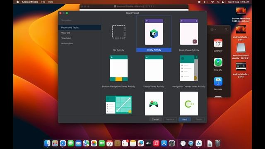Click the battery status icon

(x=206, y=2)
